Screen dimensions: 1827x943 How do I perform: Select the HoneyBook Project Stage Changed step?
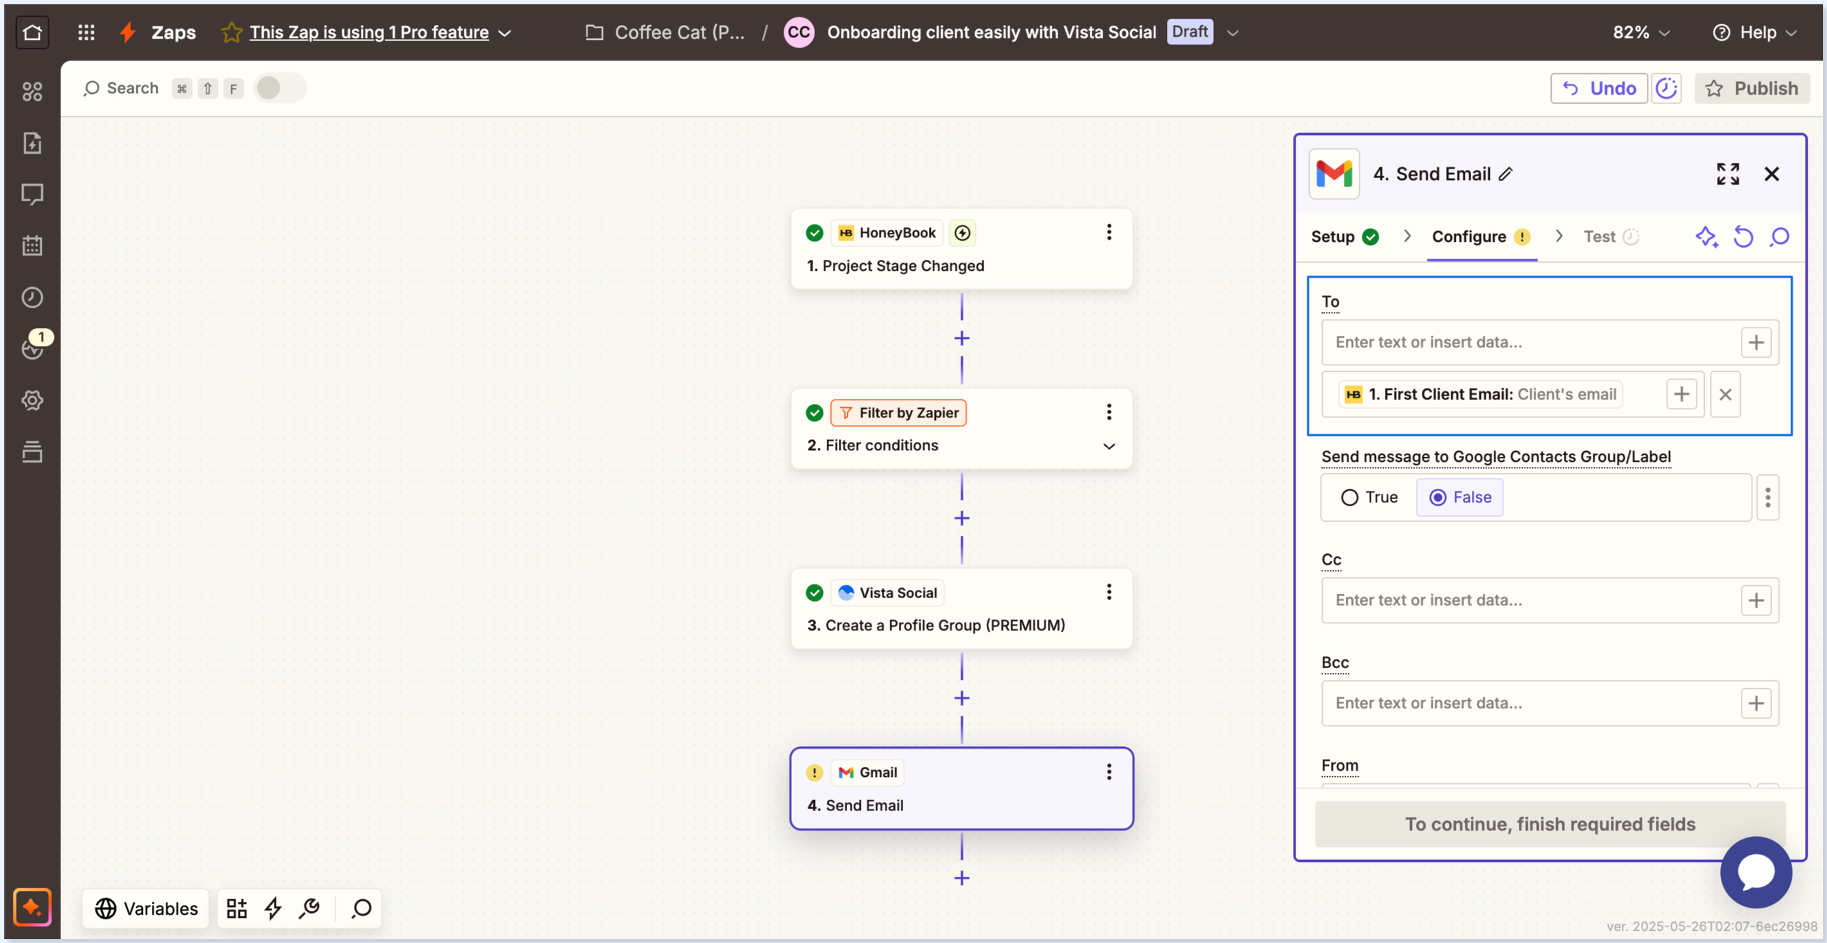961,249
